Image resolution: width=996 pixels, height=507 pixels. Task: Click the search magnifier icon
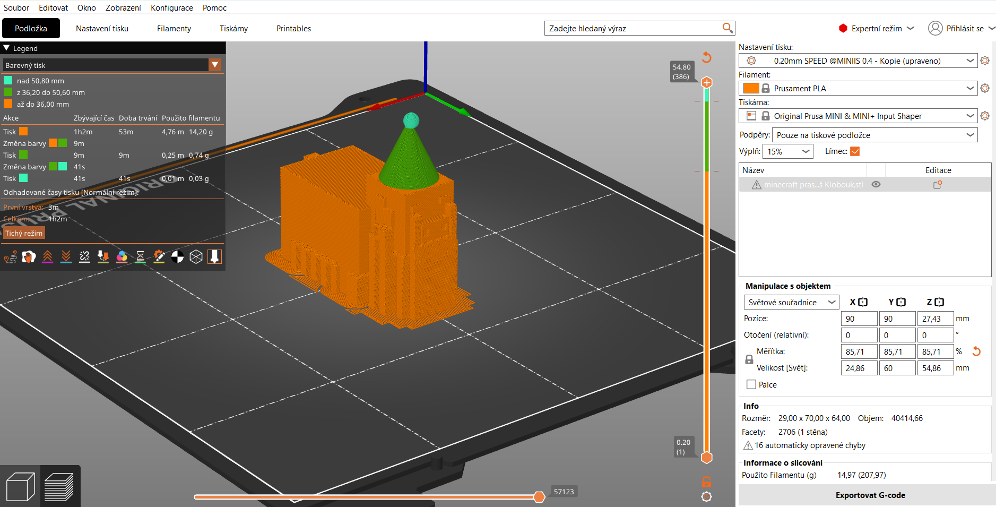[727, 28]
